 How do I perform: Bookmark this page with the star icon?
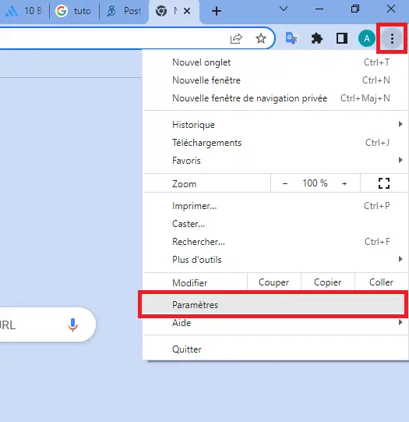261,38
